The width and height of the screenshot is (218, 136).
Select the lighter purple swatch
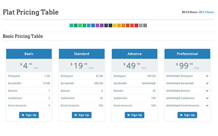(x=97, y=25)
